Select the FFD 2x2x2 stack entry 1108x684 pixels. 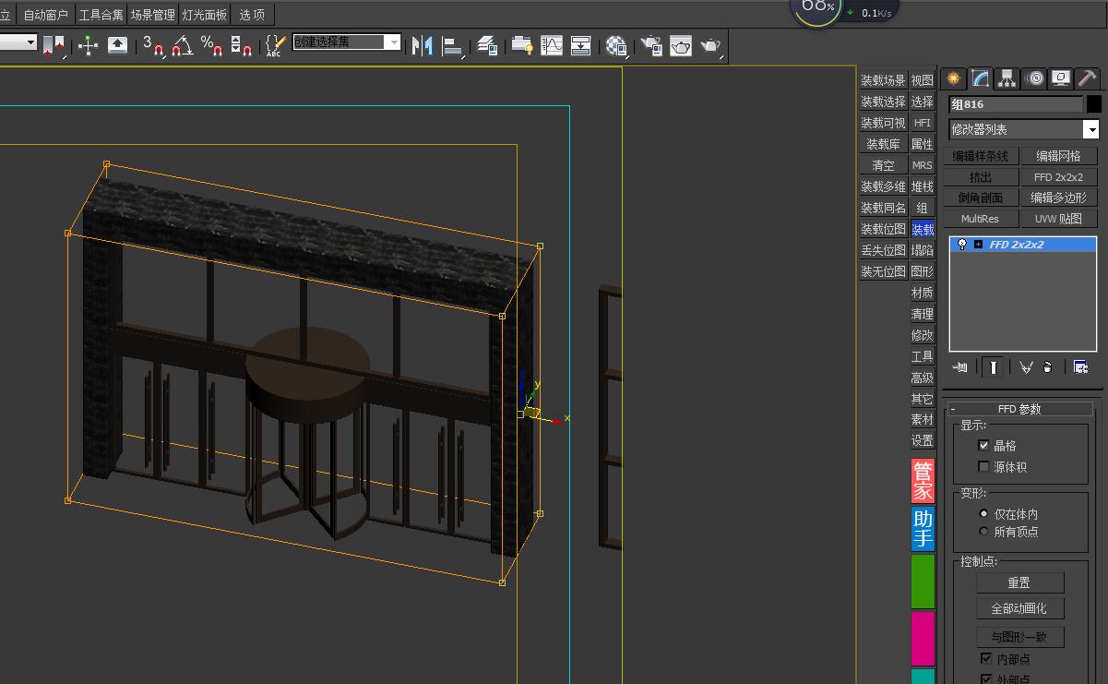coord(1023,245)
